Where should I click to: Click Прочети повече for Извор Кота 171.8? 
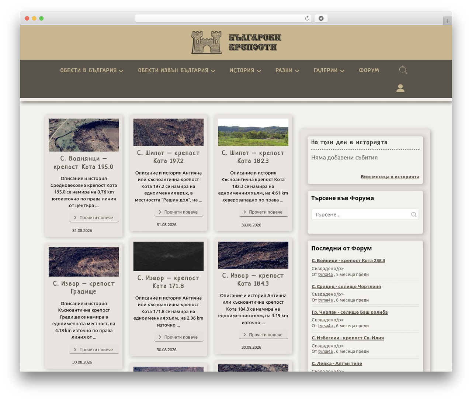tap(179, 337)
